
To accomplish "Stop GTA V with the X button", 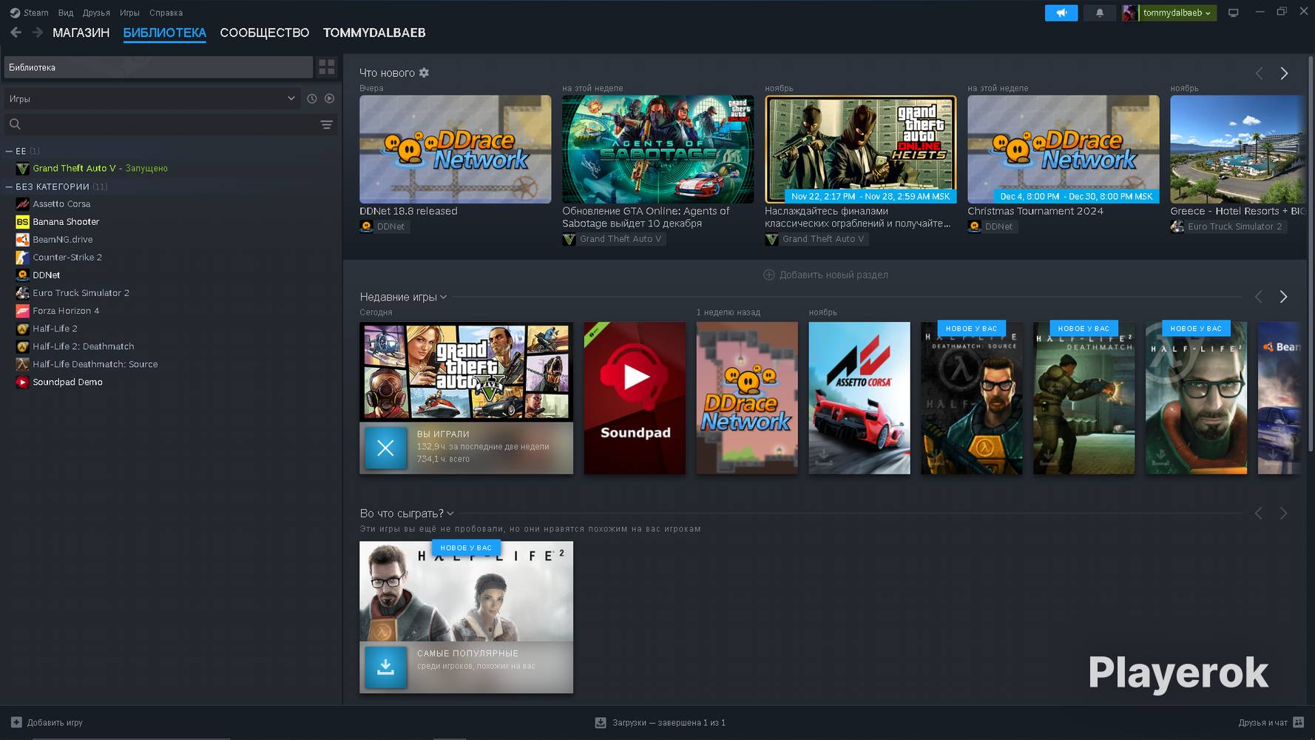I will pyautogui.click(x=385, y=448).
